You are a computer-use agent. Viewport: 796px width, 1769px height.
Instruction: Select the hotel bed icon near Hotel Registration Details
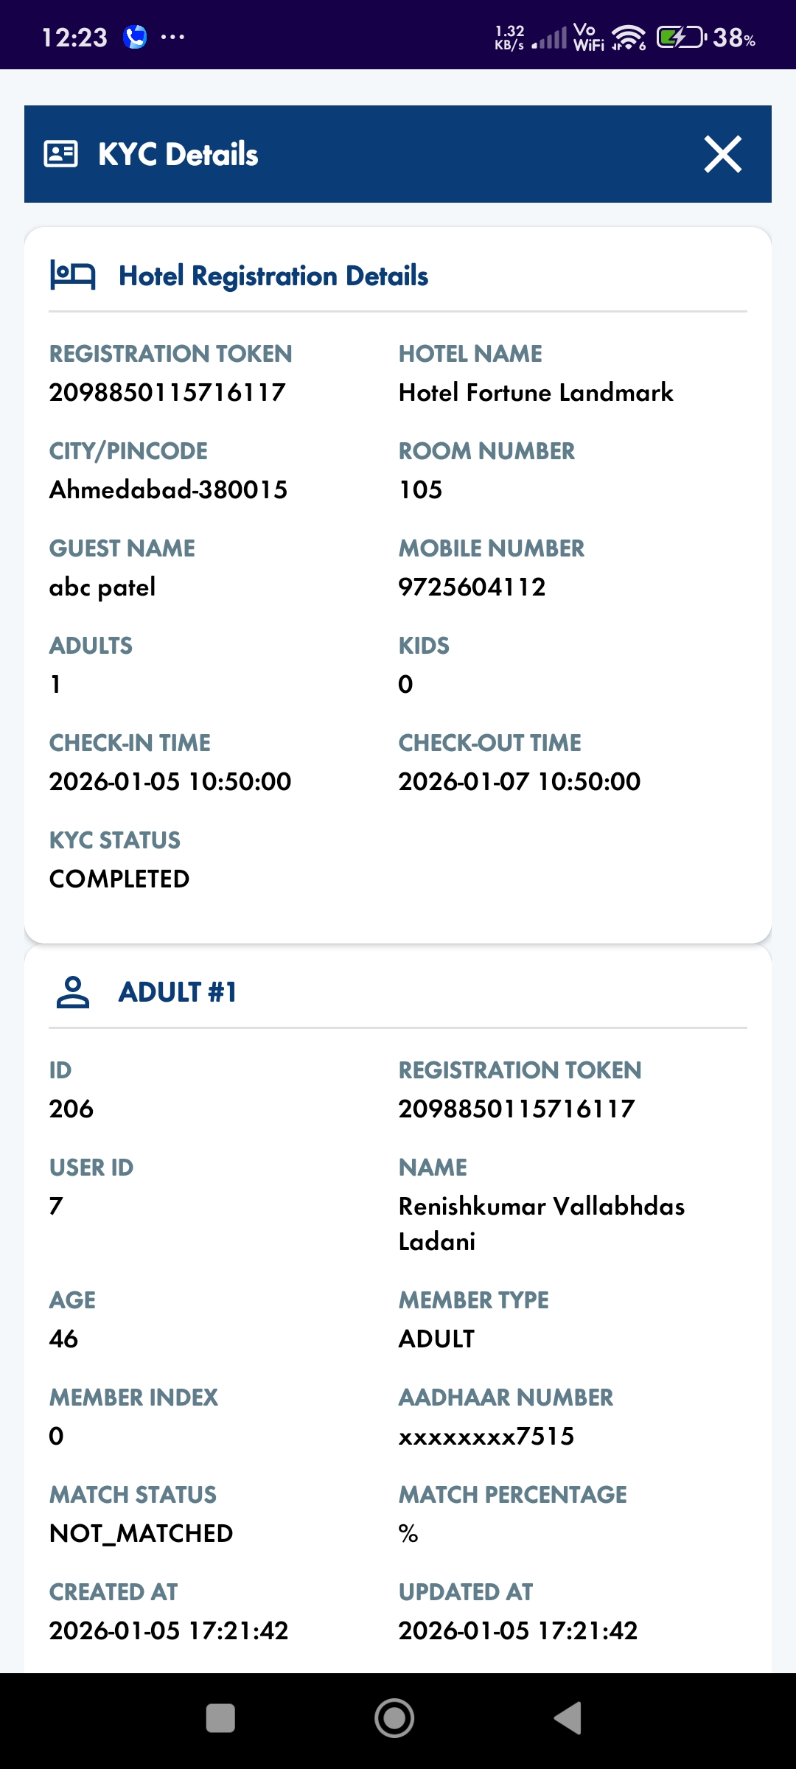[74, 276]
